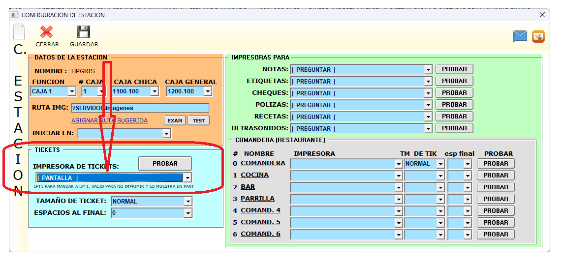Click the Guardar floppy disk icon
561x264 pixels.
[84, 32]
